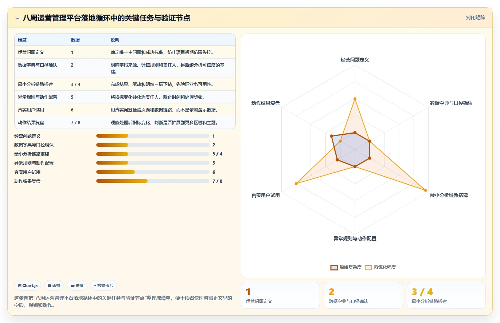Click the 经营问题定义 progress bar
This screenshot has width=500, height=323.
pyautogui.click(x=153, y=136)
